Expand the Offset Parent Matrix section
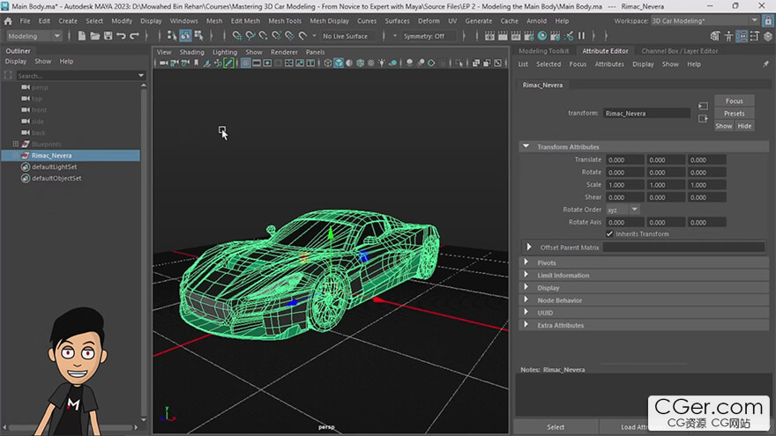This screenshot has width=776, height=436. 529,248
